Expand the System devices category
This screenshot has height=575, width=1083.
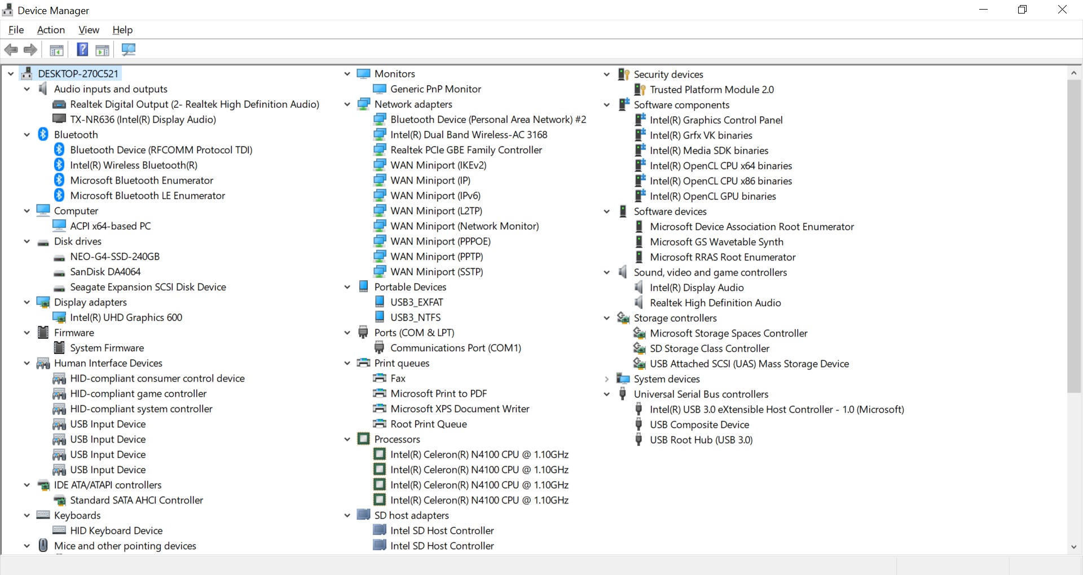click(606, 379)
